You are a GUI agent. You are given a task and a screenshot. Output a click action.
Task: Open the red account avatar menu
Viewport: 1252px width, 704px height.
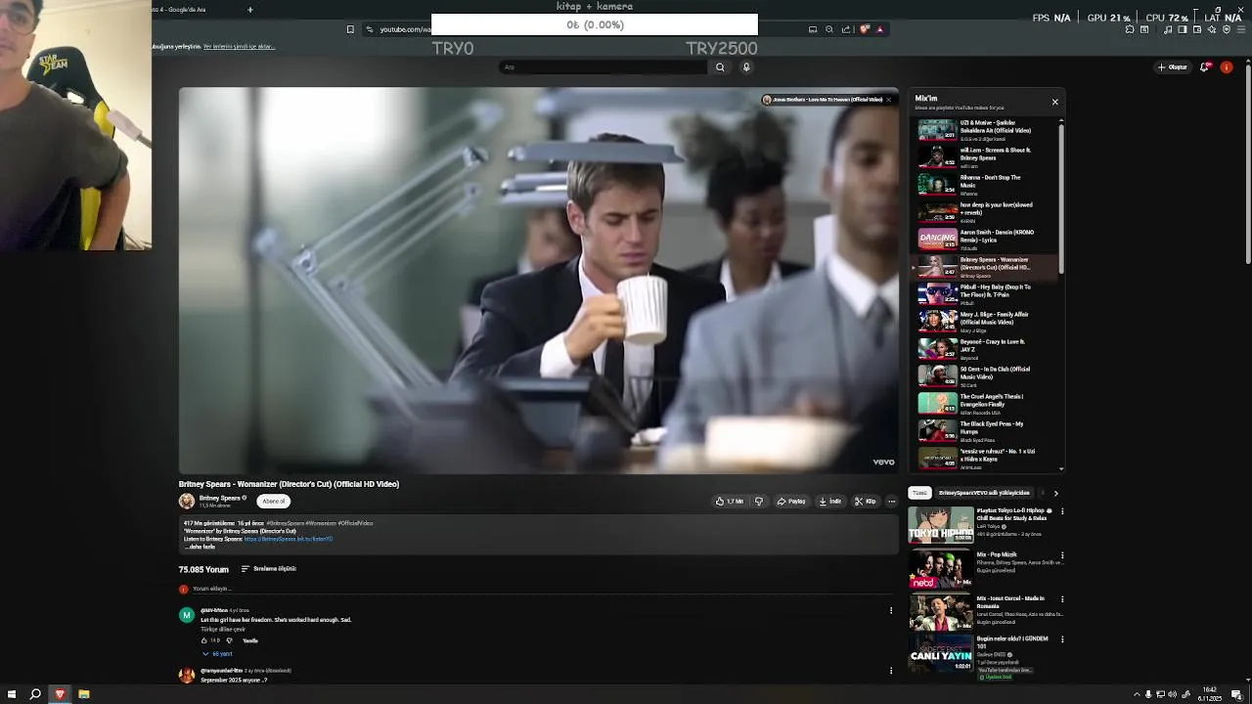pyautogui.click(x=1227, y=67)
